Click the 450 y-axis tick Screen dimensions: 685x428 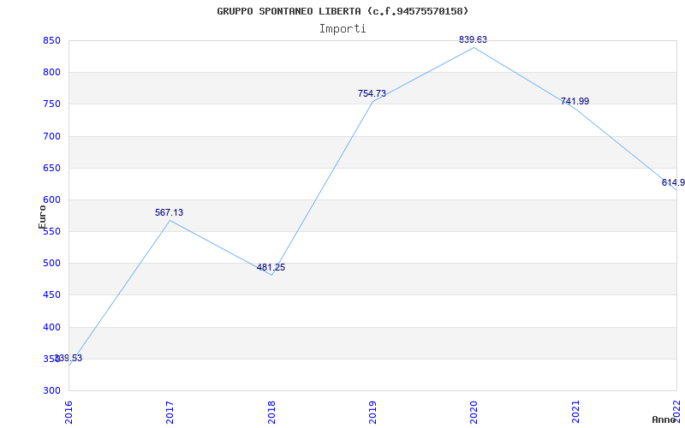click(51, 295)
